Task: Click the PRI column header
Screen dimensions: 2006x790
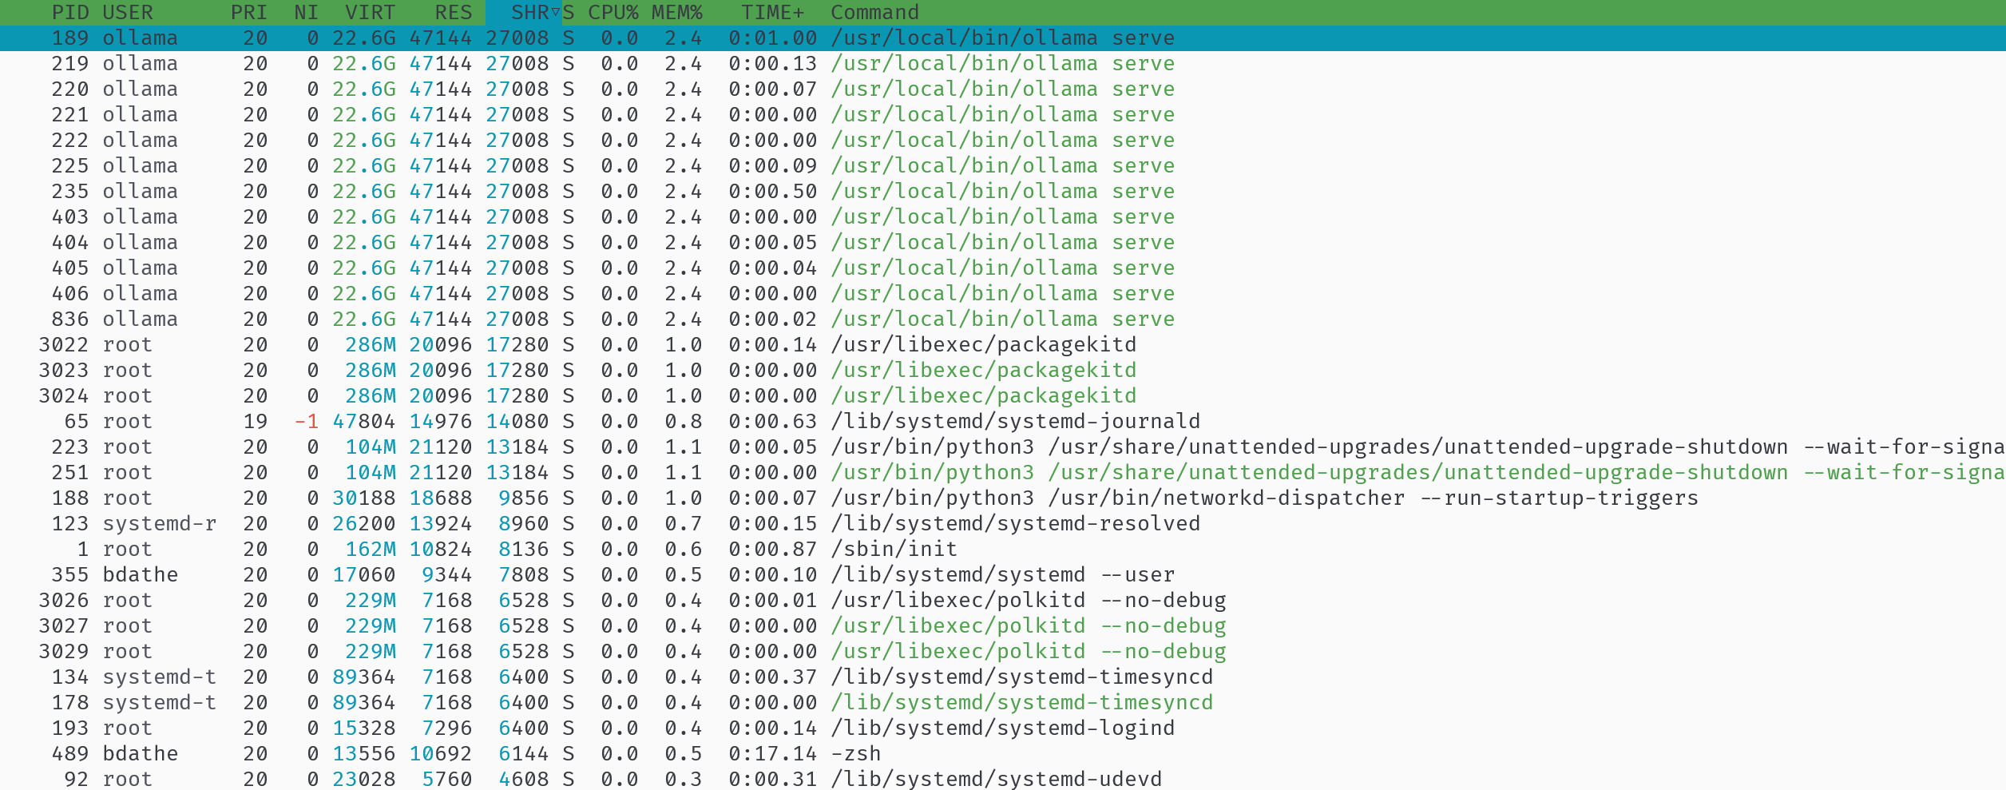Action: pyautogui.click(x=249, y=13)
